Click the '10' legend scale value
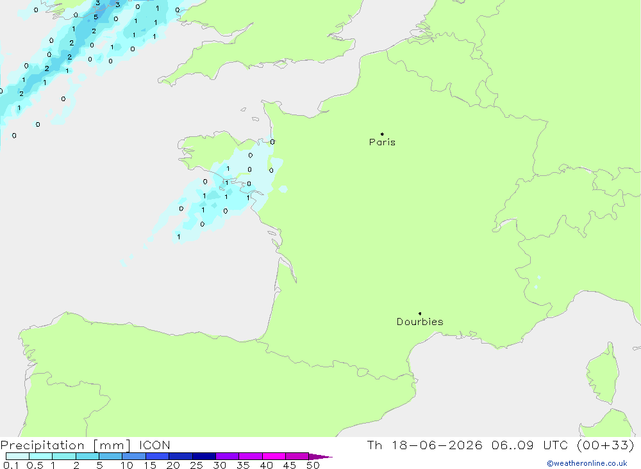The image size is (641, 469). [x=127, y=465]
